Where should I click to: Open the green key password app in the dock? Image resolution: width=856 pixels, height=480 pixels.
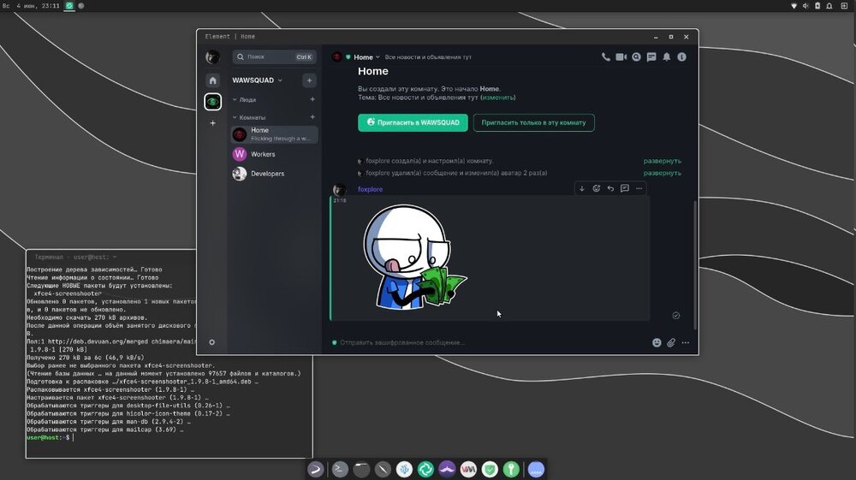coord(511,469)
